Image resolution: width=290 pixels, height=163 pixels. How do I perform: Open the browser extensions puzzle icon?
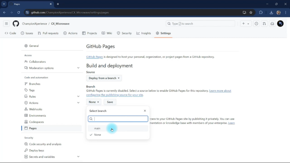point(261,12)
